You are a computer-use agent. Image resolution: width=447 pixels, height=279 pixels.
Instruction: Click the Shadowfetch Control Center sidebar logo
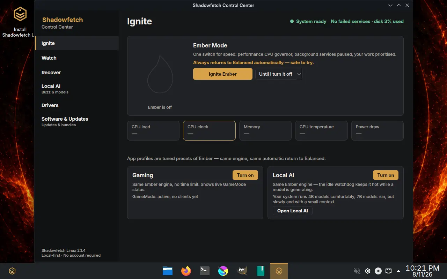tap(63, 23)
